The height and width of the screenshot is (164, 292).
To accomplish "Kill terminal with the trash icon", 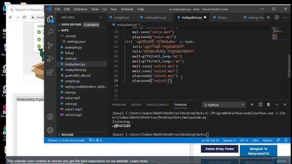I will click(268, 104).
